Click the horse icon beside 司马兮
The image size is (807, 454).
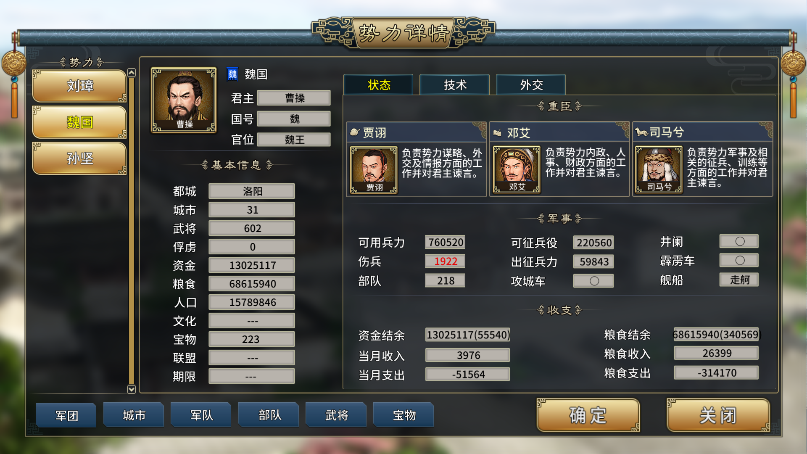point(641,132)
